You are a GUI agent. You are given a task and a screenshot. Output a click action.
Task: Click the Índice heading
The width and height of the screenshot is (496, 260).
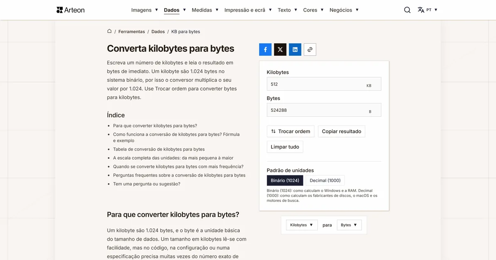click(116, 115)
